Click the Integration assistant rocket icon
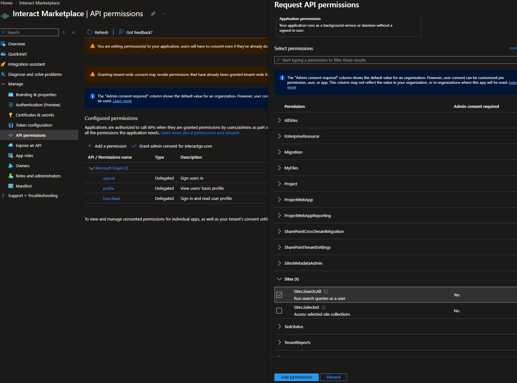This screenshot has height=383, width=517. (3, 64)
